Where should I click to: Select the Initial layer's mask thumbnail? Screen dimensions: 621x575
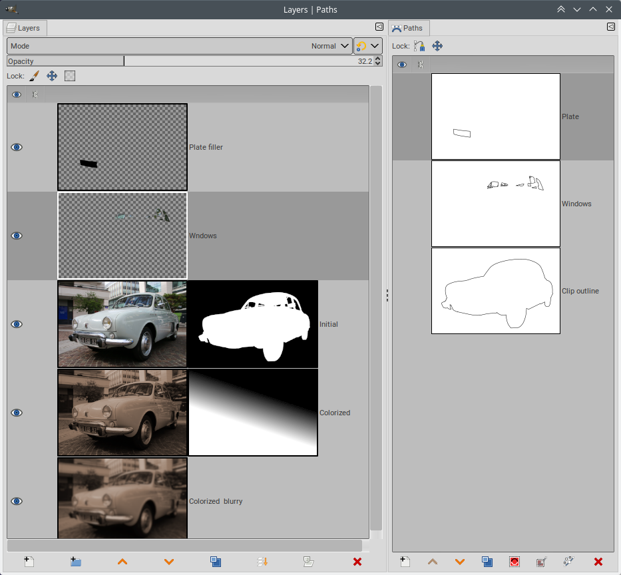tap(253, 324)
